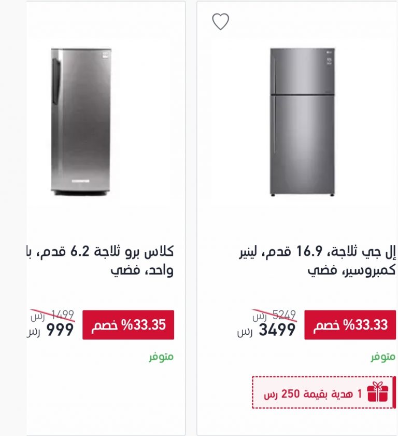Click the 33.33% خصم discount badge
Viewport: 398px width, 436px height.
[x=350, y=325]
